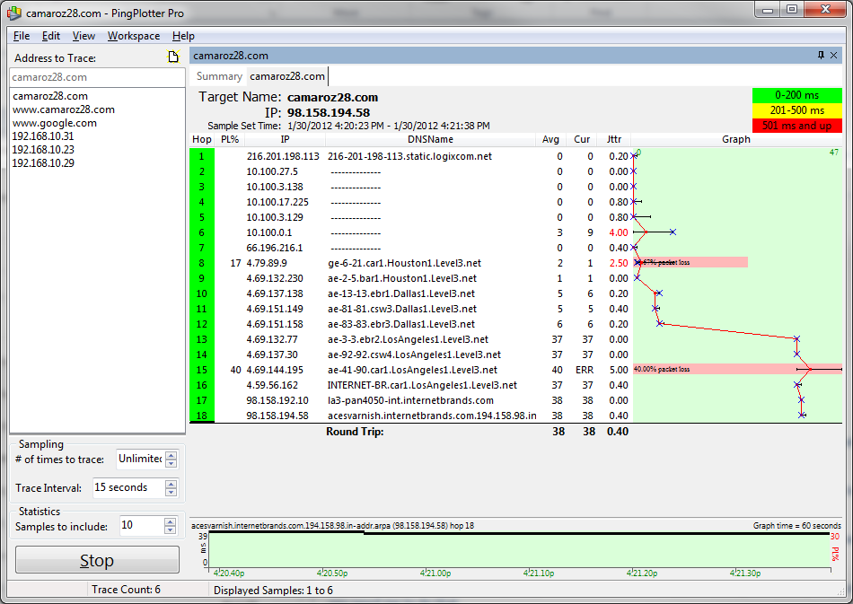The width and height of the screenshot is (853, 604).
Task: Click target IP 98.158.194.58 in header
Action: (x=329, y=112)
